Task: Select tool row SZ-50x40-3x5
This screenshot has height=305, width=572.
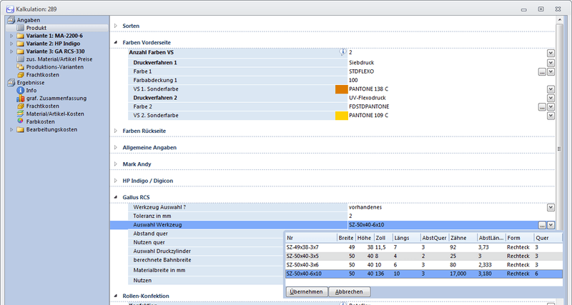Action: (x=423, y=256)
